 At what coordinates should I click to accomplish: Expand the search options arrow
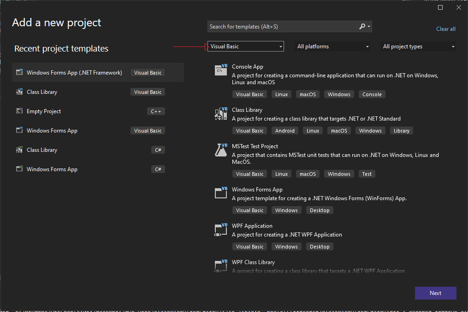click(368, 26)
